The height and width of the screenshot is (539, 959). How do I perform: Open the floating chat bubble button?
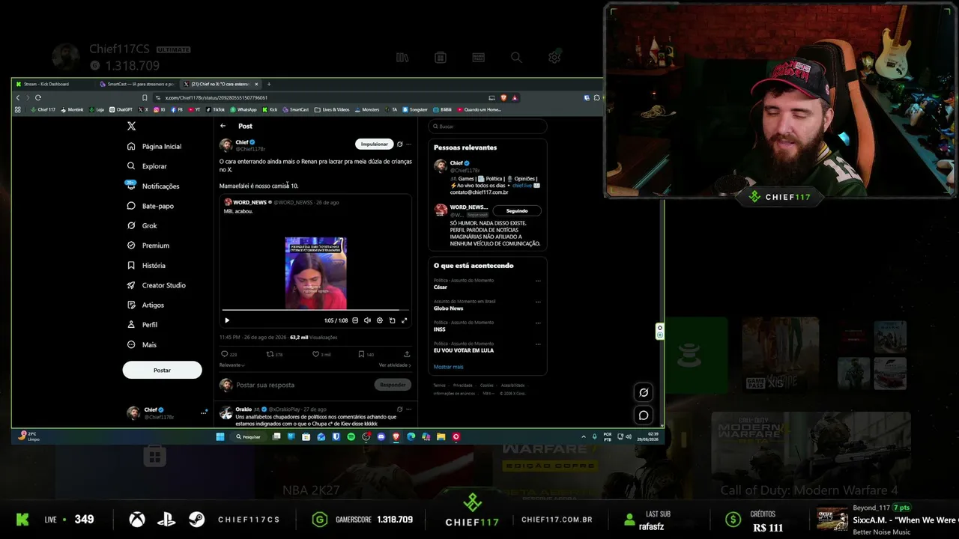(x=644, y=415)
